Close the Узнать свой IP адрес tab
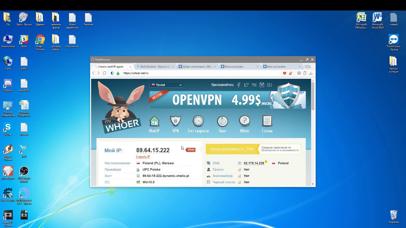 [130, 66]
